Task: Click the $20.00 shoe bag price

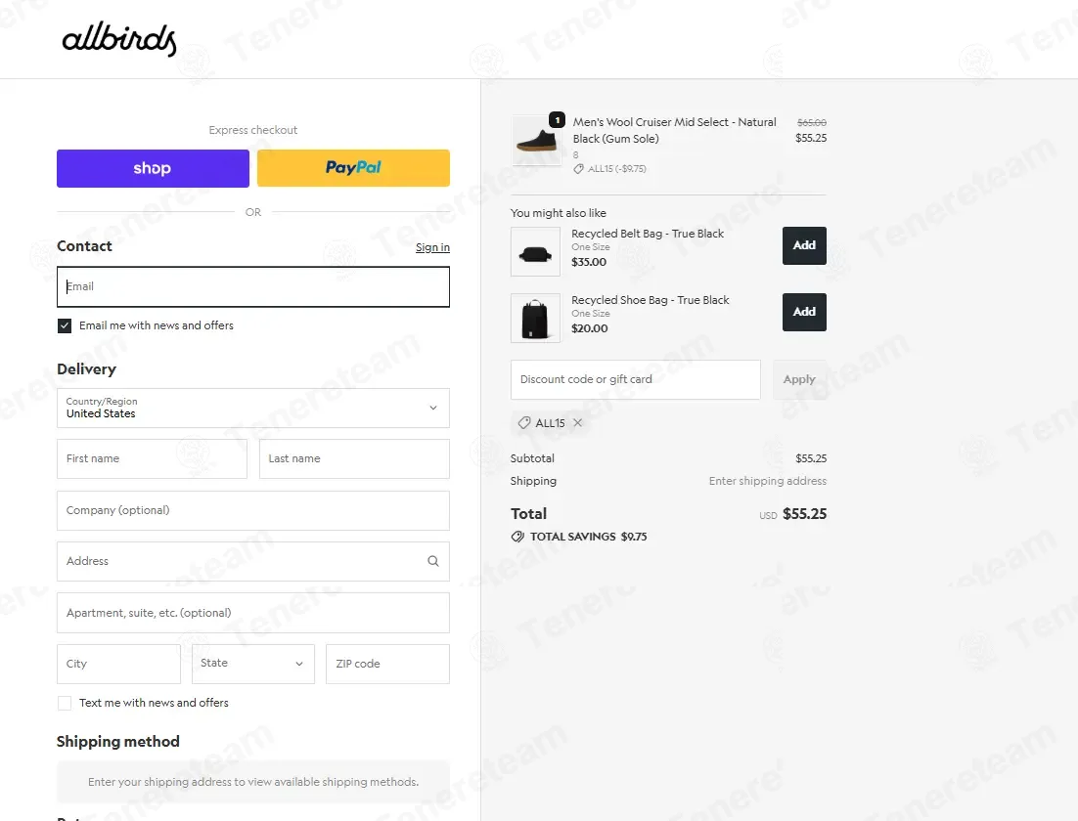Action: (590, 328)
